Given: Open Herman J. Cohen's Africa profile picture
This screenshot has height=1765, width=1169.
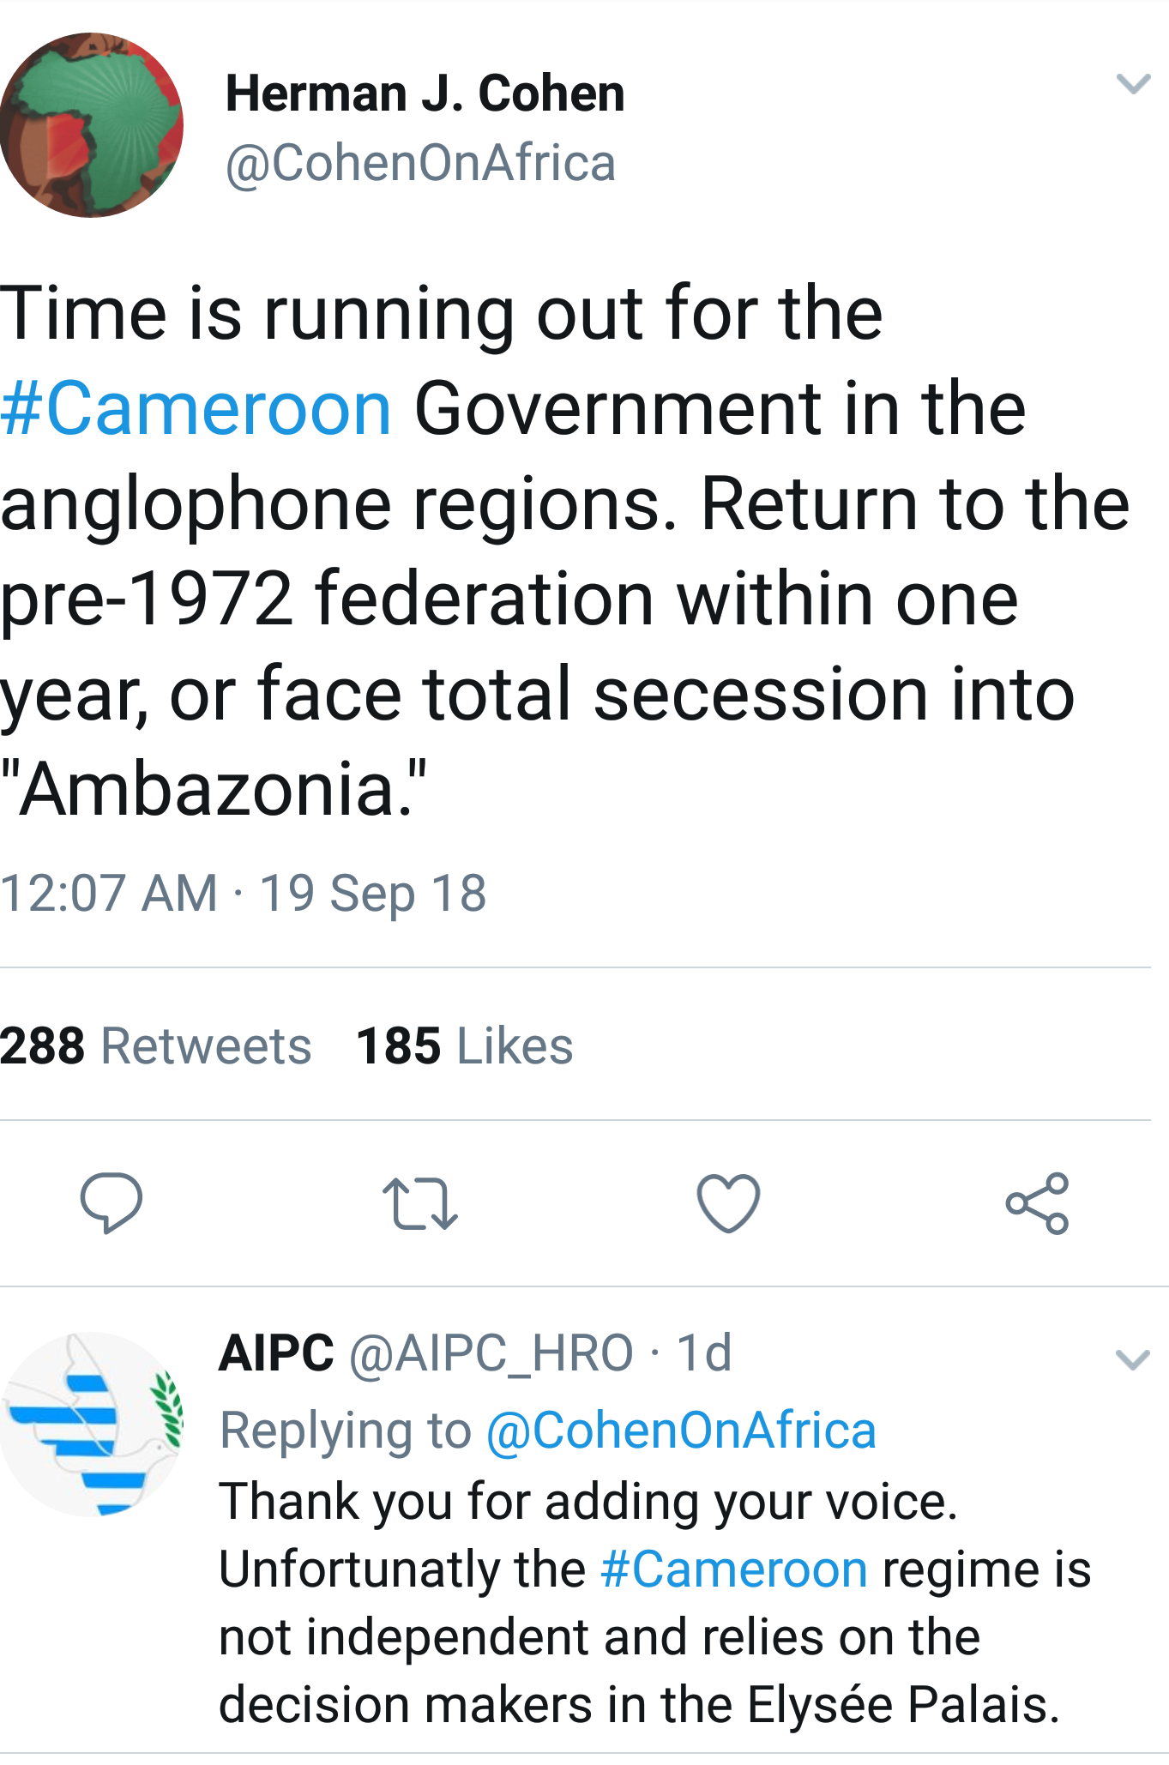Looking at the screenshot, I should pyautogui.click(x=91, y=125).
